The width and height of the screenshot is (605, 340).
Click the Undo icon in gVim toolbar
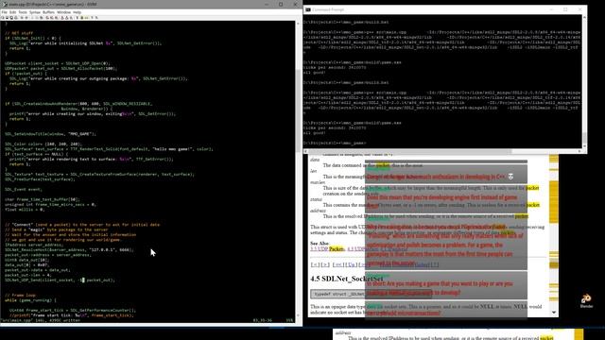(22, 18)
